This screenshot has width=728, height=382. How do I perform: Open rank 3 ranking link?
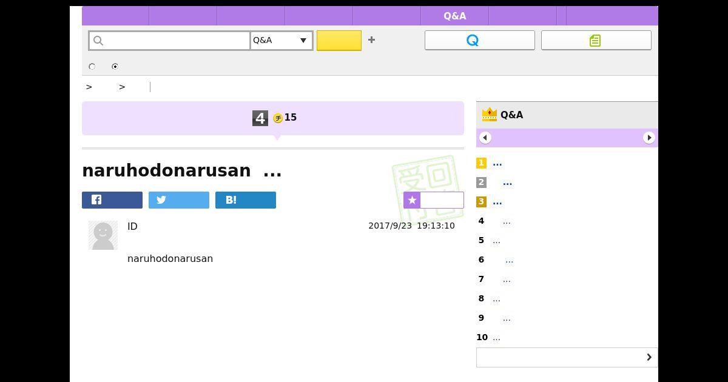497,202
